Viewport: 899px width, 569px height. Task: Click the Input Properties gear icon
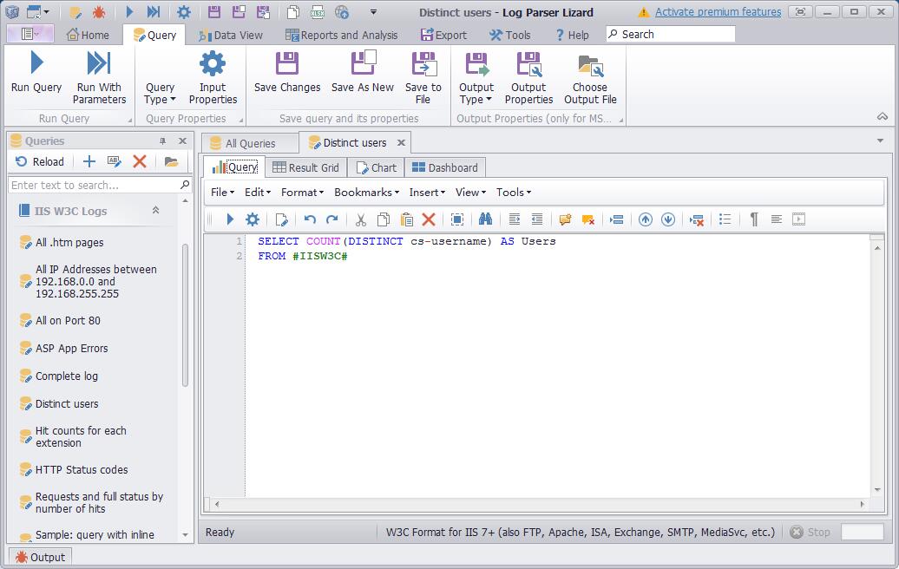[213, 63]
